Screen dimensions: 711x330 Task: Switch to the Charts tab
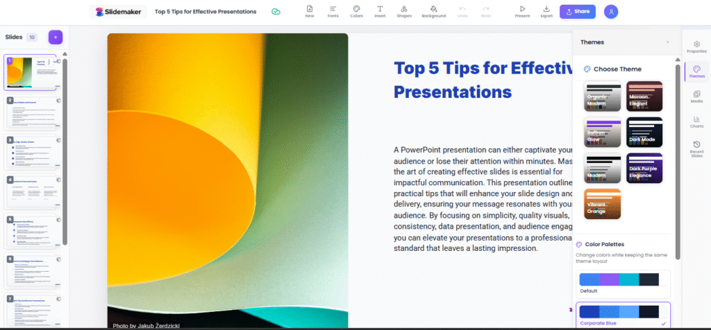(696, 122)
